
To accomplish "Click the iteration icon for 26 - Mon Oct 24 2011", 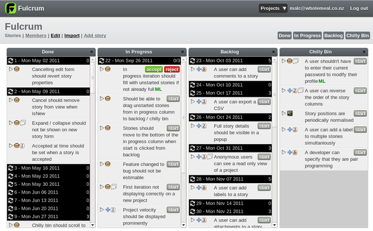I will tap(193, 117).
